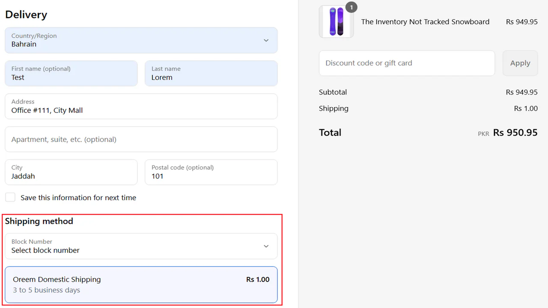Screen dimensions: 548x308
Task: Click the City field showing Jaddah
Action: [71, 172]
